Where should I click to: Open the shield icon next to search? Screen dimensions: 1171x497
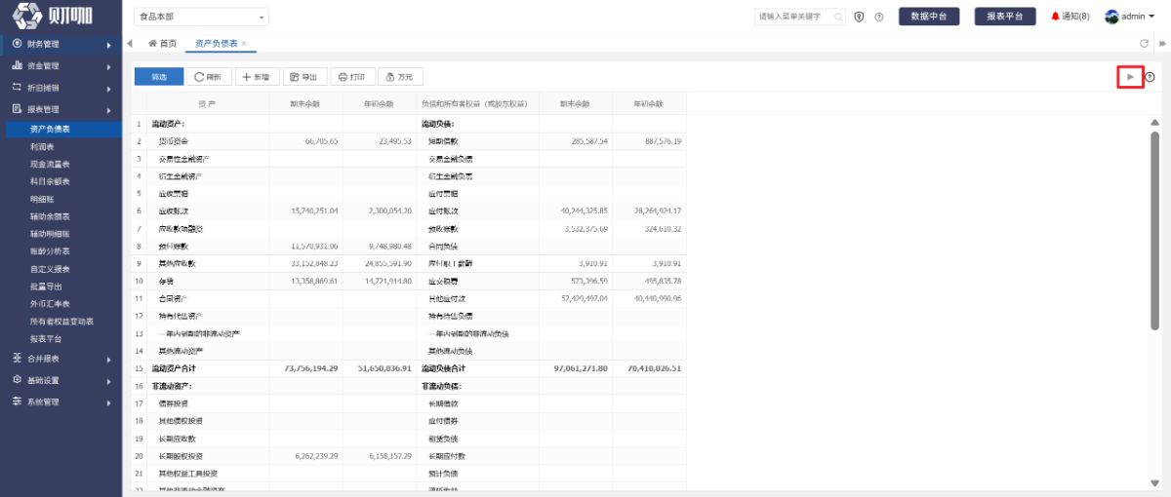click(859, 17)
